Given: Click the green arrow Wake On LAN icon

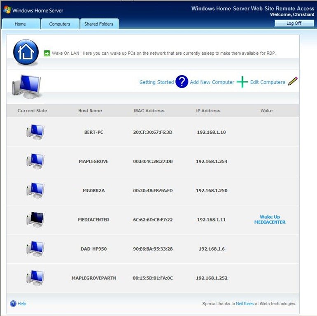Looking at the screenshot, I should [47, 53].
